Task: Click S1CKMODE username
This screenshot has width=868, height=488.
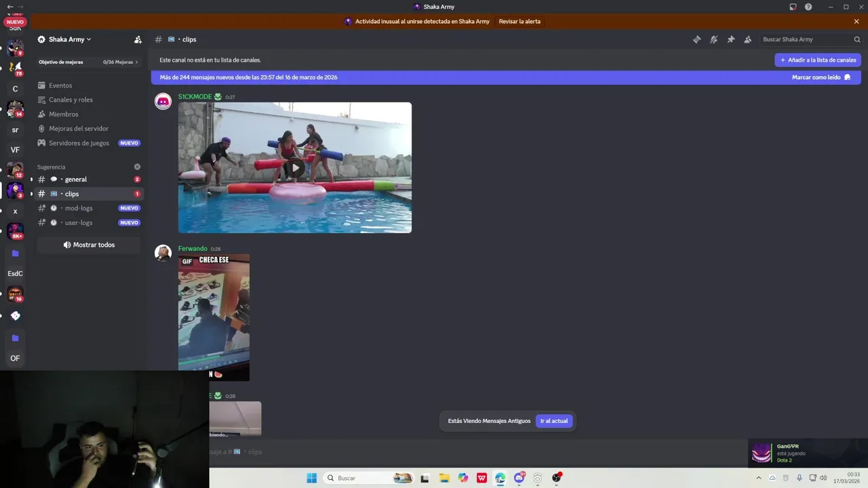Action: tap(195, 97)
